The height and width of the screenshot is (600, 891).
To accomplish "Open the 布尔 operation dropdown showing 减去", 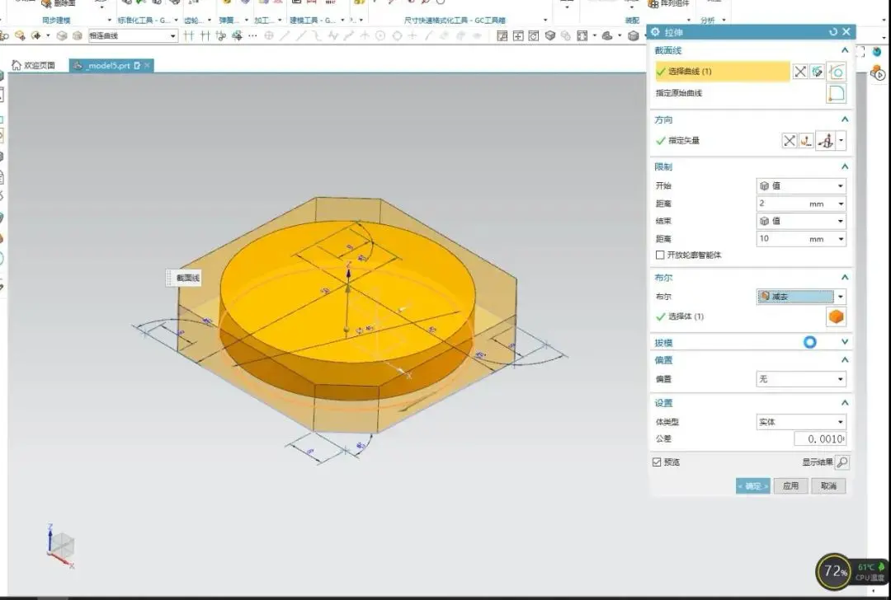I will 800,297.
